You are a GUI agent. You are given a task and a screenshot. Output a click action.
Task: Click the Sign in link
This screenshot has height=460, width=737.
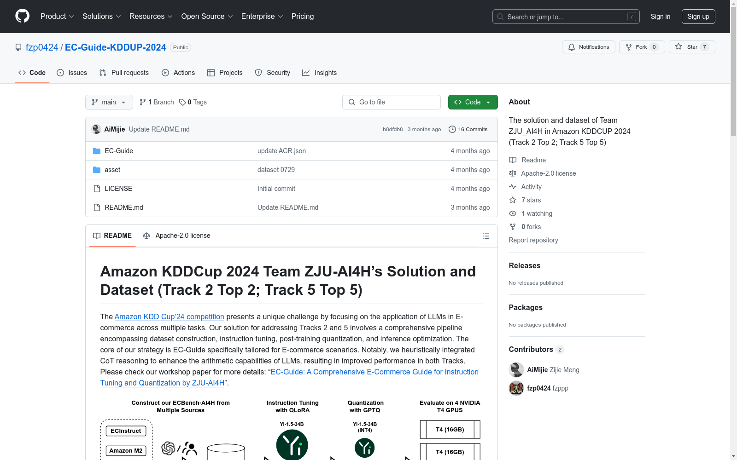(x=661, y=17)
